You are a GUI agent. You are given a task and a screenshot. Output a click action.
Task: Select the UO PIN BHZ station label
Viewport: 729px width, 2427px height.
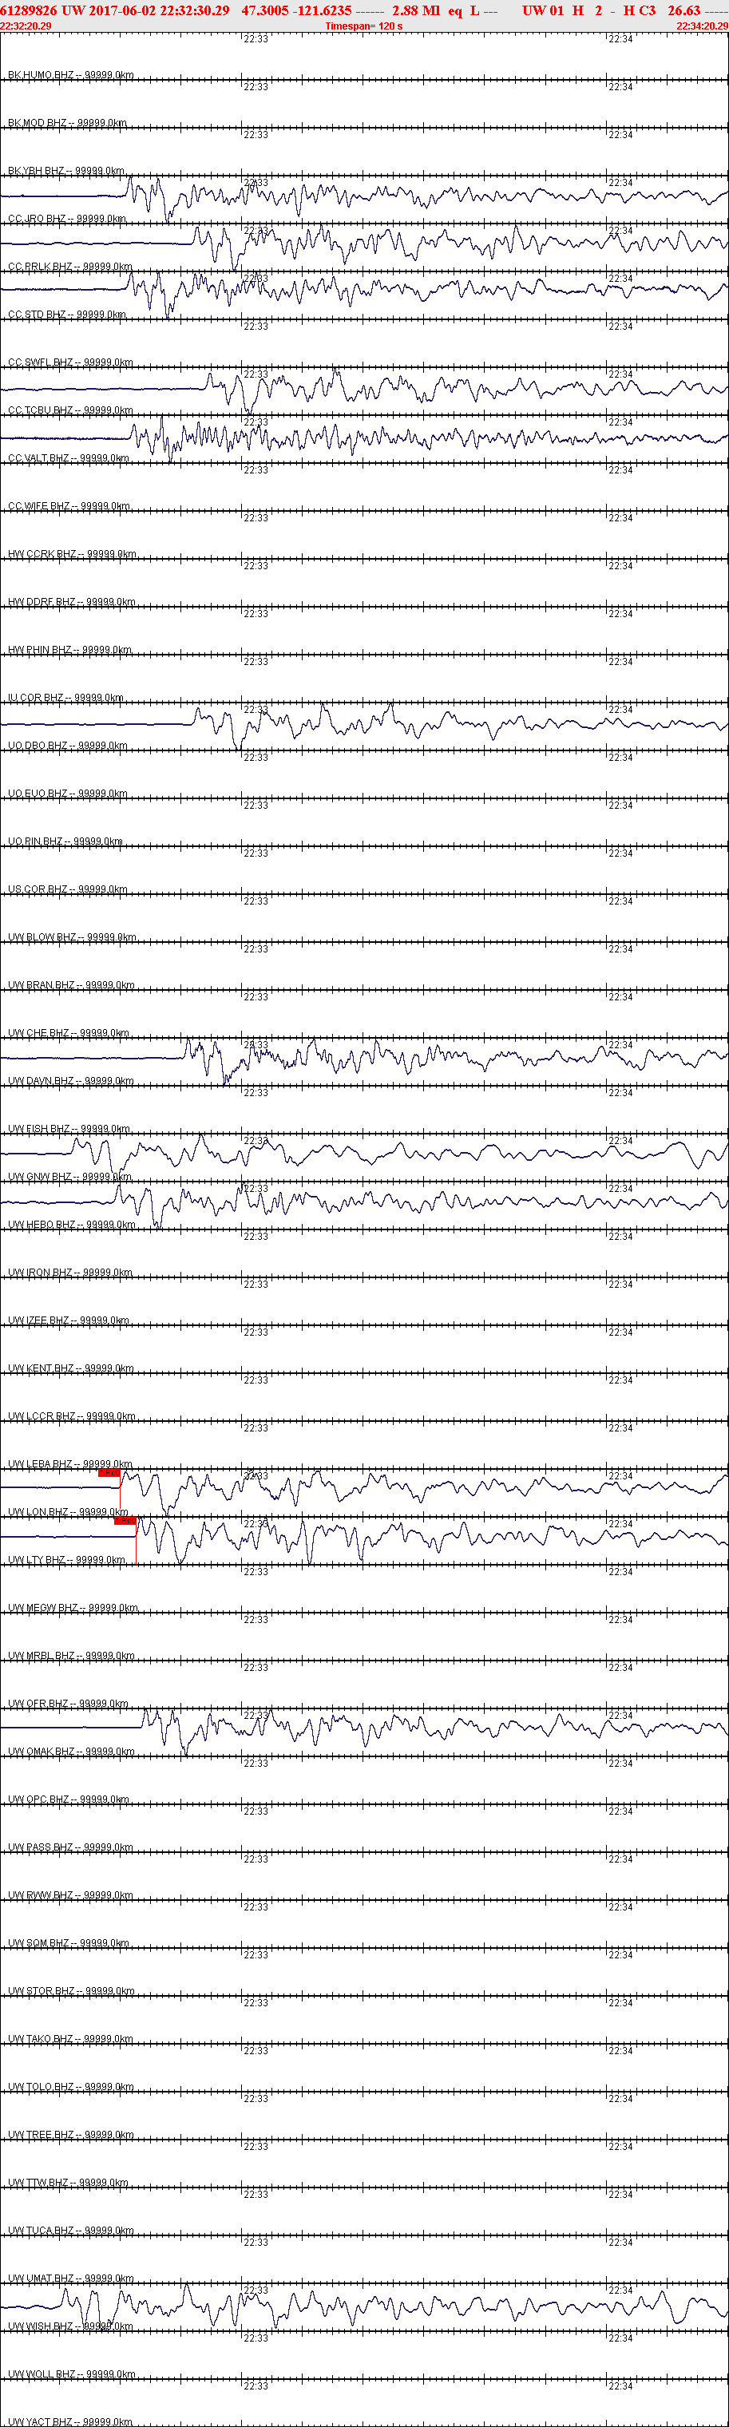(65, 841)
